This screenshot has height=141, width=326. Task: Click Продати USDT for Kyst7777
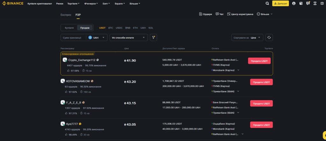[x=261, y=125]
